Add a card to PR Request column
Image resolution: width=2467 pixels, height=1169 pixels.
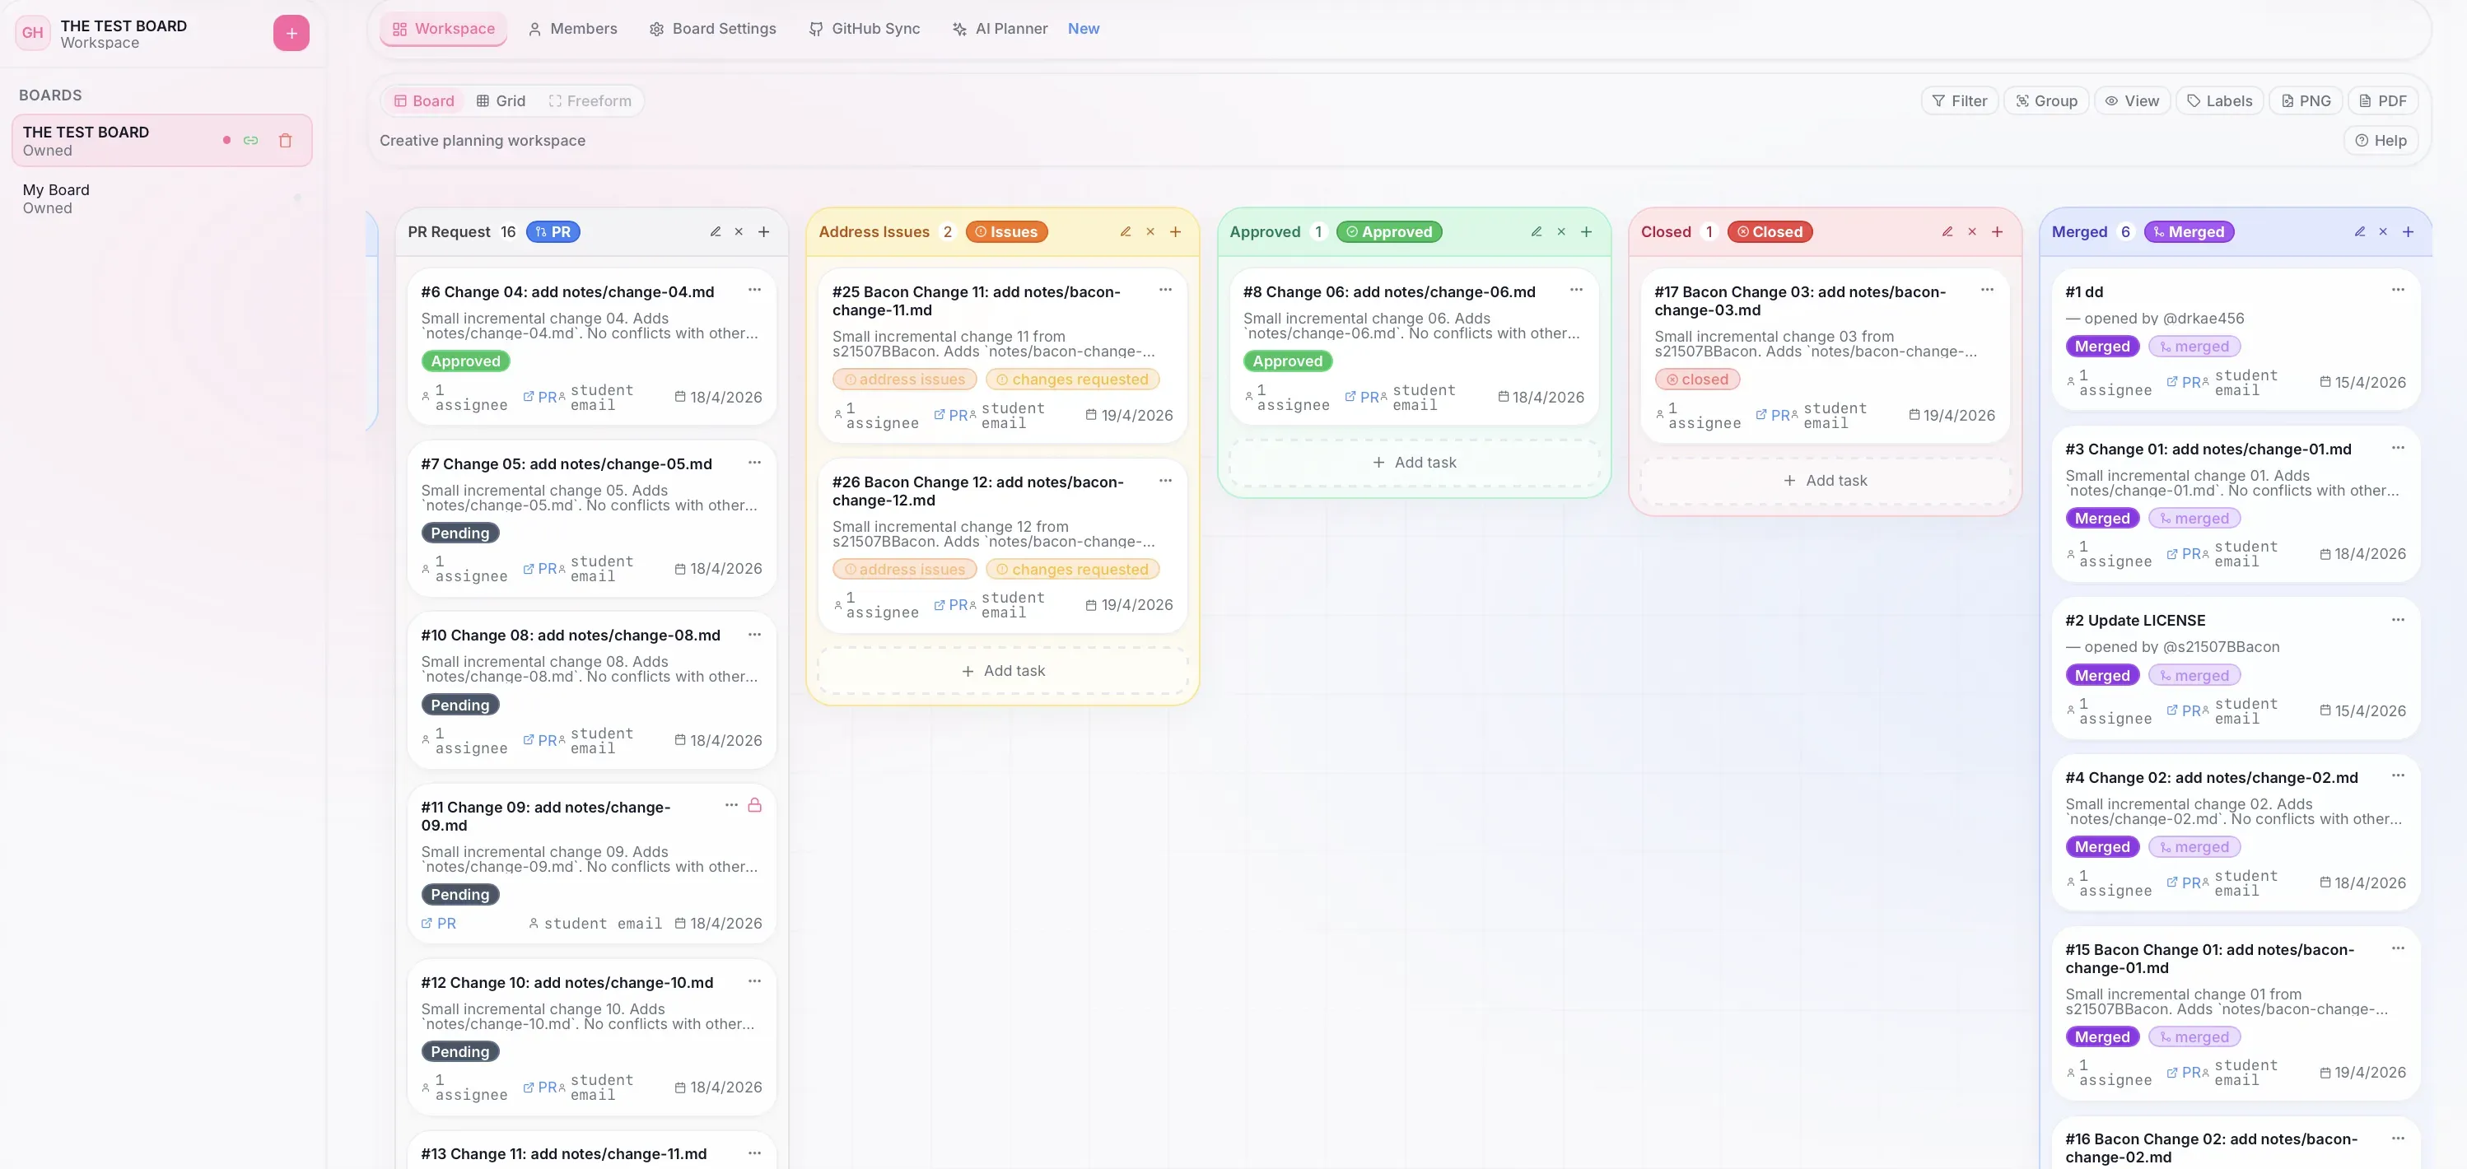(764, 231)
